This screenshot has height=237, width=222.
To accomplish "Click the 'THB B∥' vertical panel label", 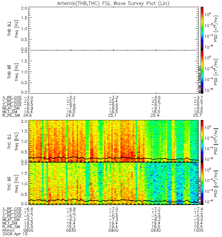I will 9,72.
